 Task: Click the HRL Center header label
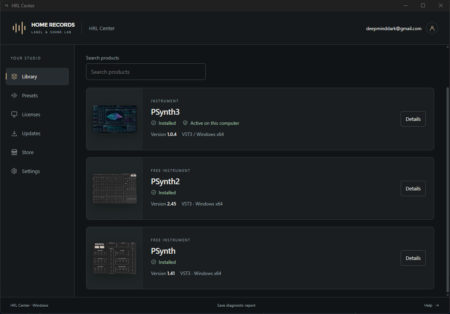(x=102, y=29)
